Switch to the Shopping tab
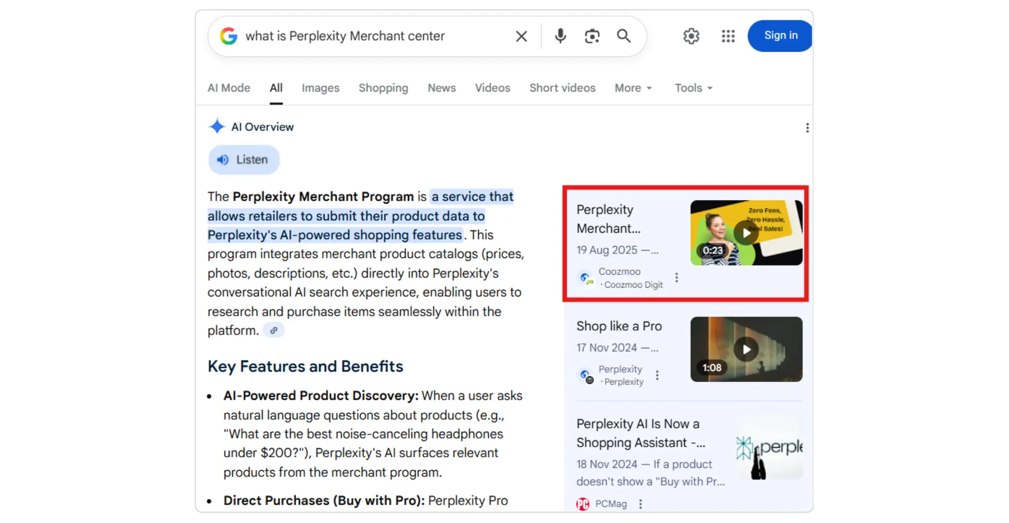This screenshot has height=523, width=1009. coord(383,88)
